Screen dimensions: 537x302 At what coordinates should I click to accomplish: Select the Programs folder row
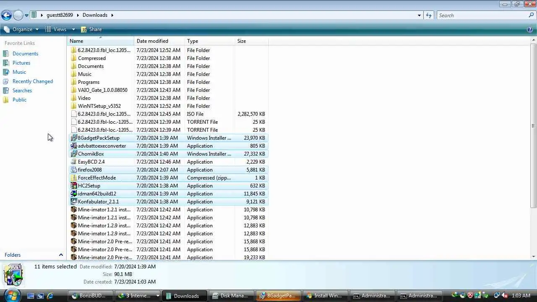[x=168, y=82]
